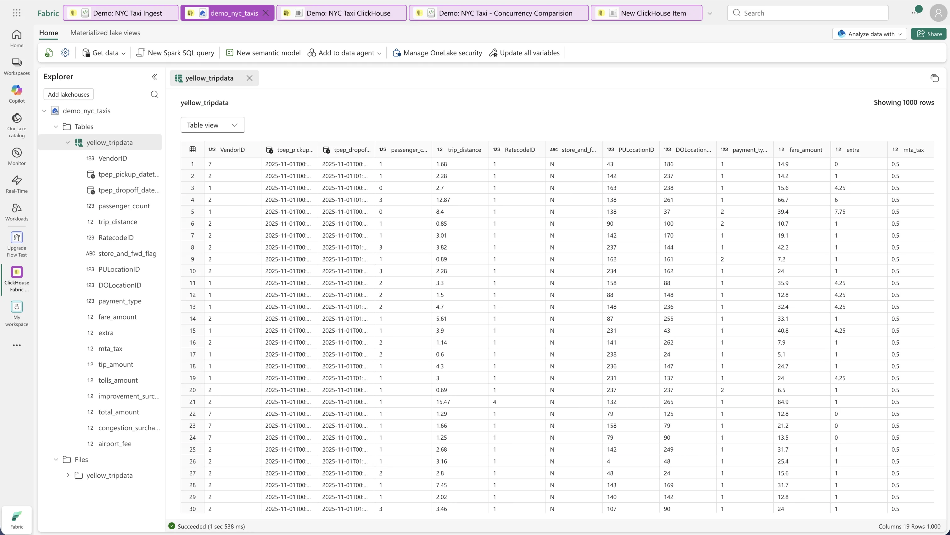
Task: Click the top Search field
Action: [807, 13]
